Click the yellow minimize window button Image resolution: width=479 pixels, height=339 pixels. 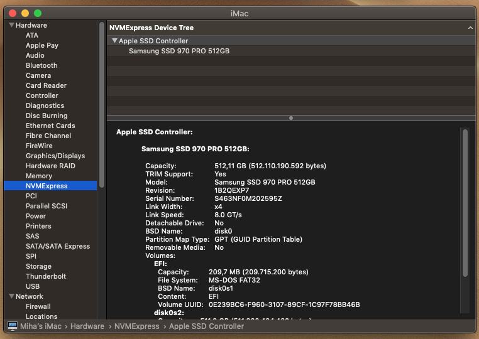tap(25, 13)
